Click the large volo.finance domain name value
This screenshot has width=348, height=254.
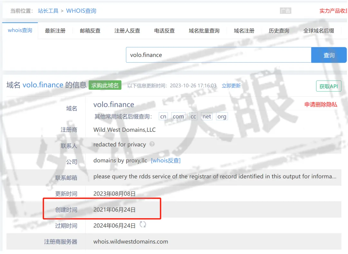[x=114, y=105]
